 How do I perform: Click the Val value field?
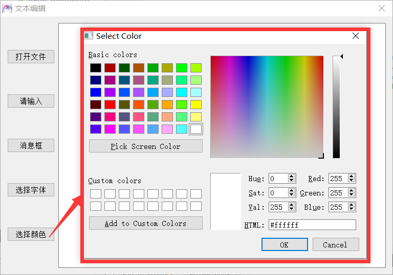coord(278,207)
